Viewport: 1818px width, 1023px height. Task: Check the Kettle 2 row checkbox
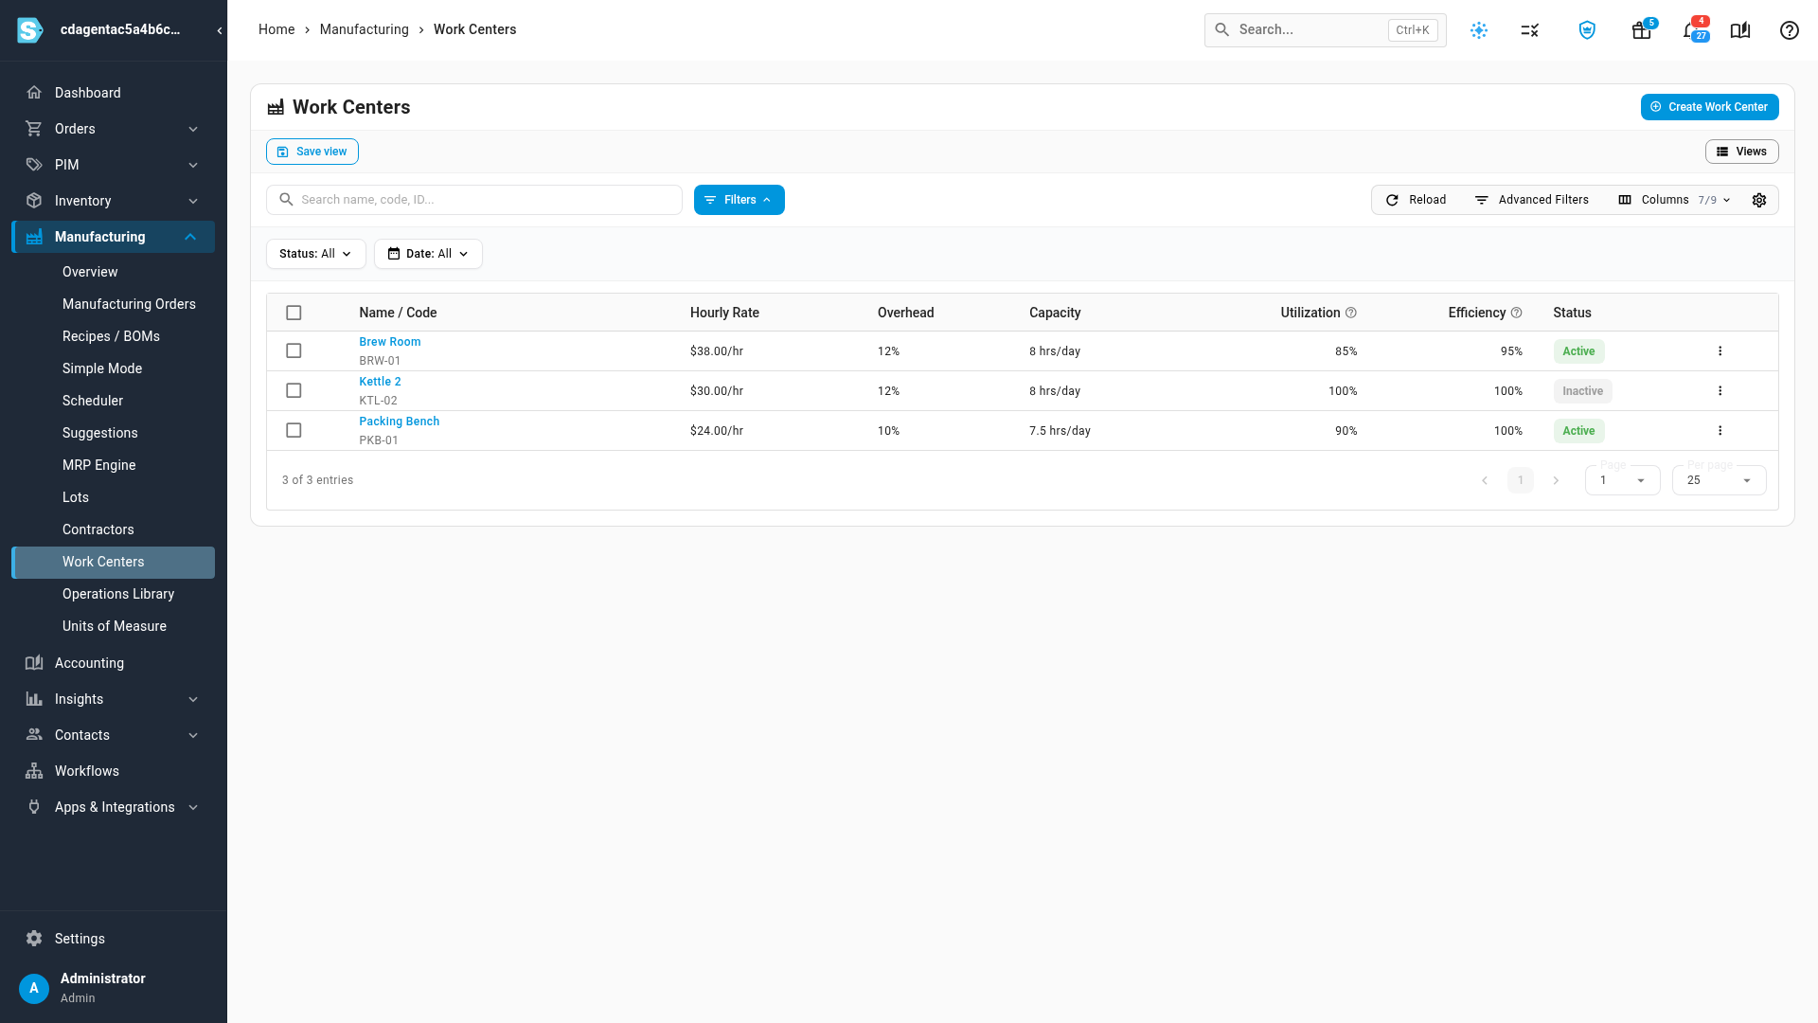294,391
